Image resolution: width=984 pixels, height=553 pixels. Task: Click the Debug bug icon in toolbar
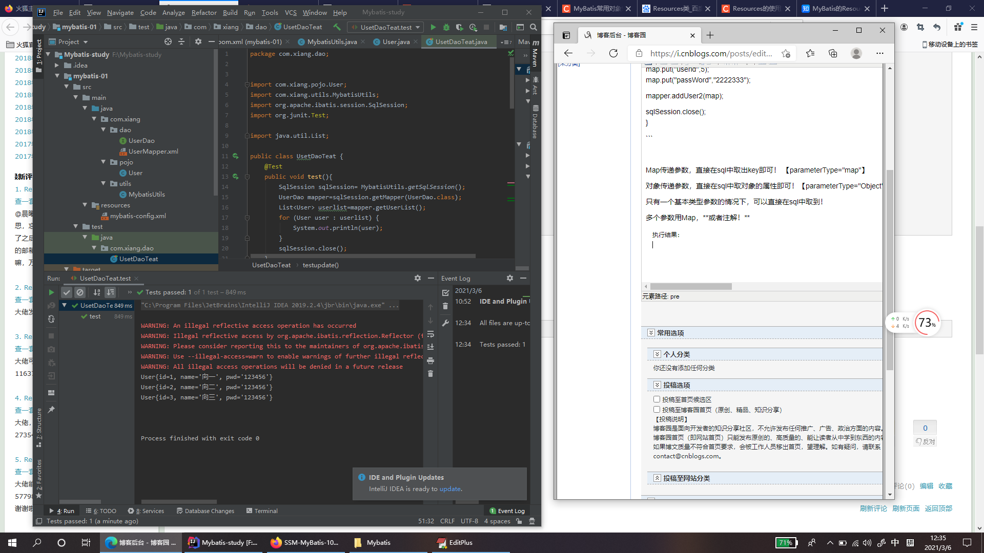[x=446, y=27]
